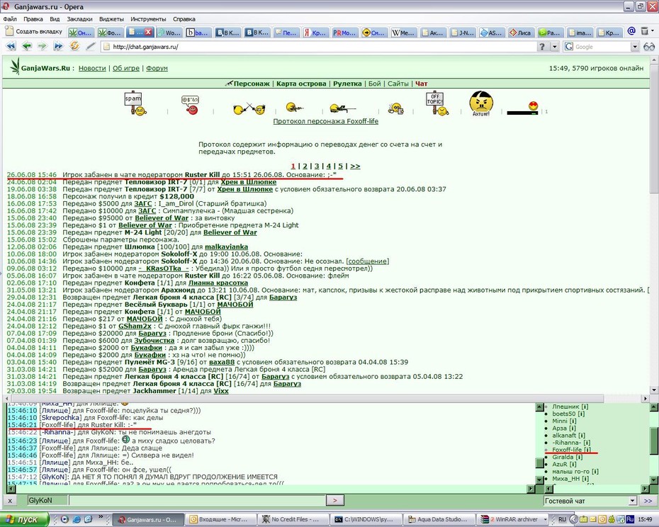The width and height of the screenshot is (659, 527).
Task: Click the GanjaWars leaf logo
Action: point(15,67)
